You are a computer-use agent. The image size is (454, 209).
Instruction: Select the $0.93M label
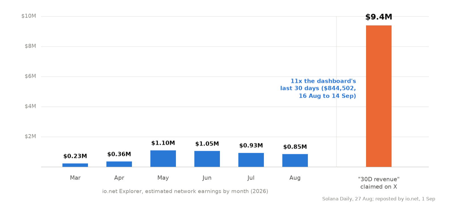point(251,146)
